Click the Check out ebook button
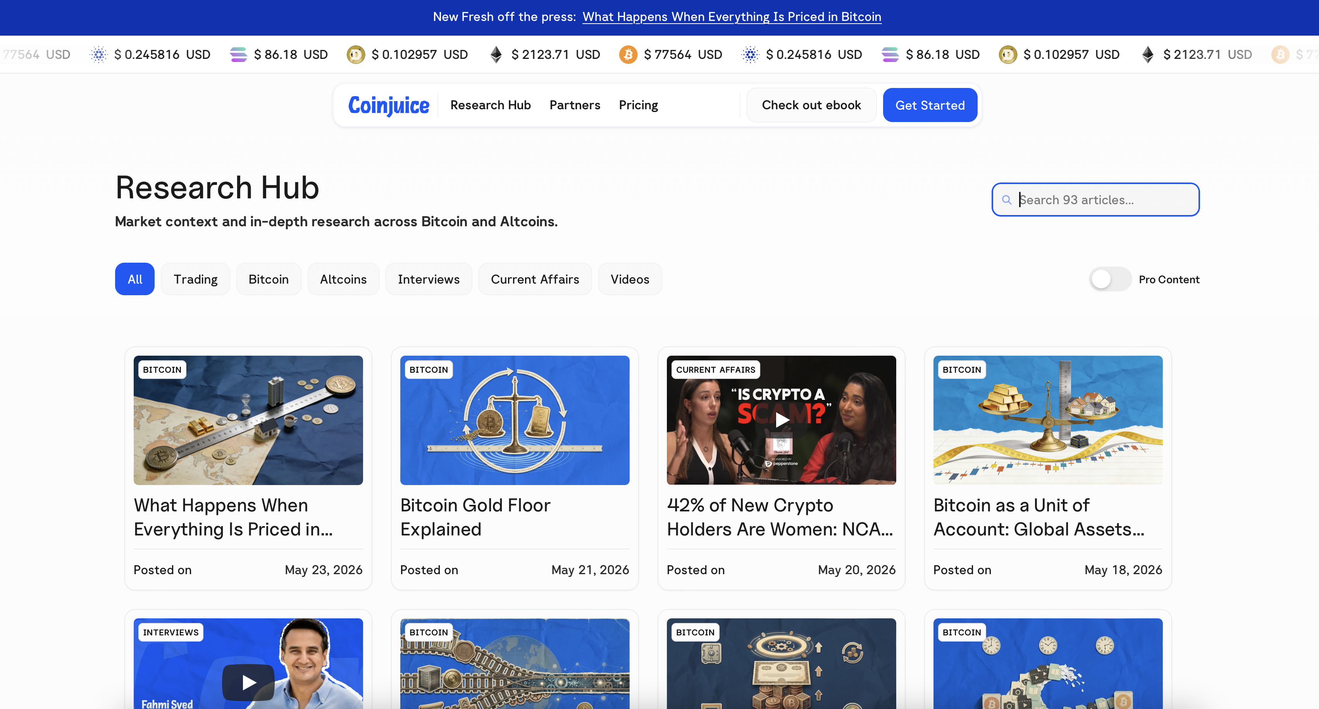Image resolution: width=1319 pixels, height=709 pixels. coord(811,105)
